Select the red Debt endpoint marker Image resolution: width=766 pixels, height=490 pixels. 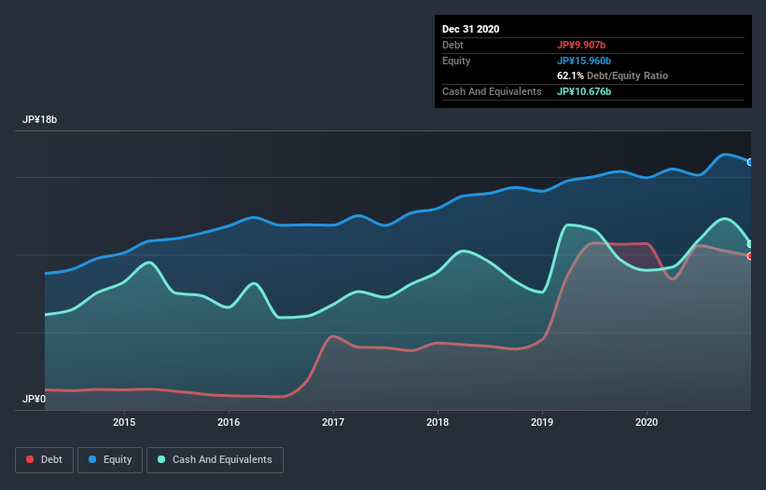coord(750,256)
